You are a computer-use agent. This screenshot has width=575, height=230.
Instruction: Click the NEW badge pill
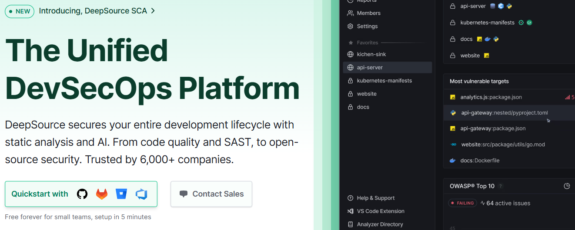pyautogui.click(x=20, y=11)
